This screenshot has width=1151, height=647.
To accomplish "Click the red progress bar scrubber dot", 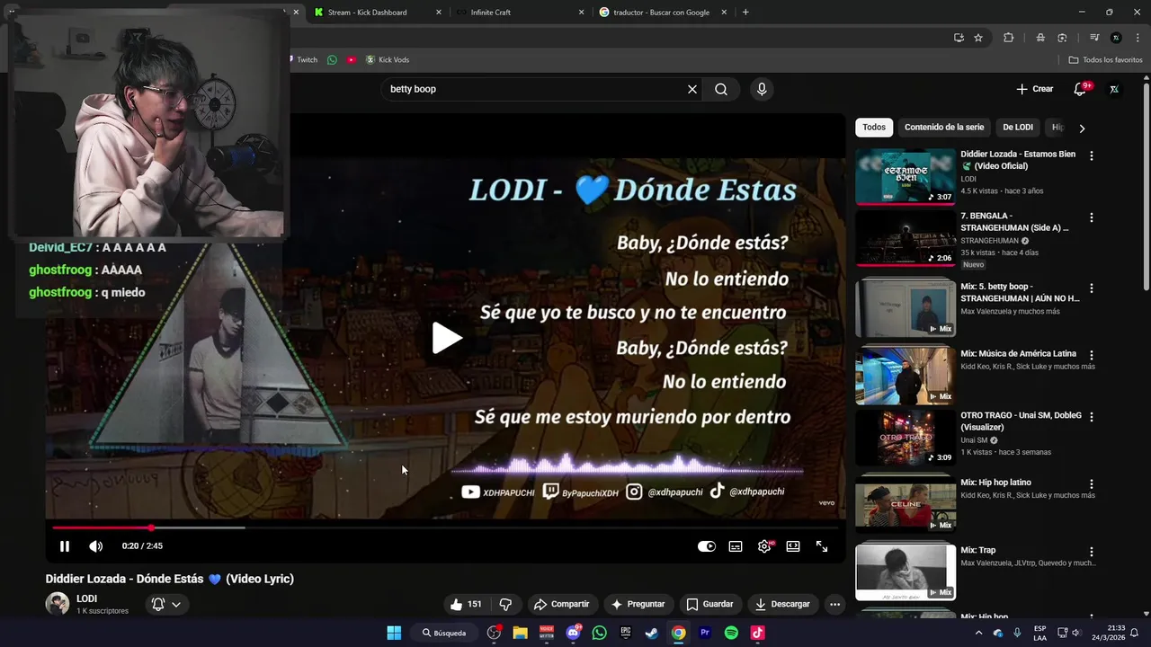I will pos(151,527).
